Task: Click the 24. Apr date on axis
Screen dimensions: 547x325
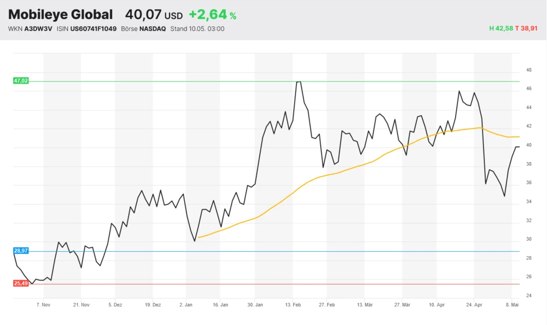Action: pyautogui.click(x=474, y=305)
